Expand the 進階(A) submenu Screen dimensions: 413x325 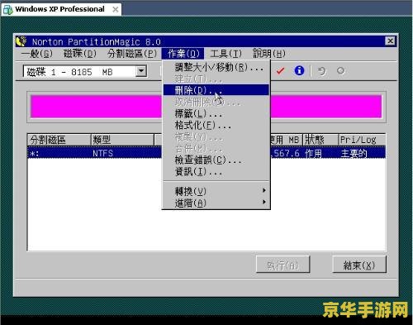click(x=216, y=203)
